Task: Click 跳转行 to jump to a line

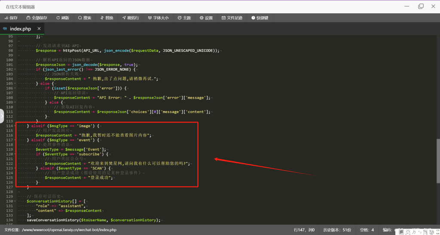Action: point(130,18)
